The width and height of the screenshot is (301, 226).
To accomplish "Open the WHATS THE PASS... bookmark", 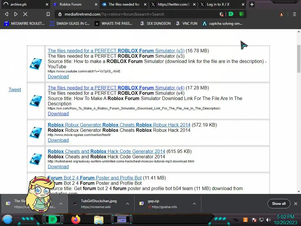I will [x=114, y=24].
